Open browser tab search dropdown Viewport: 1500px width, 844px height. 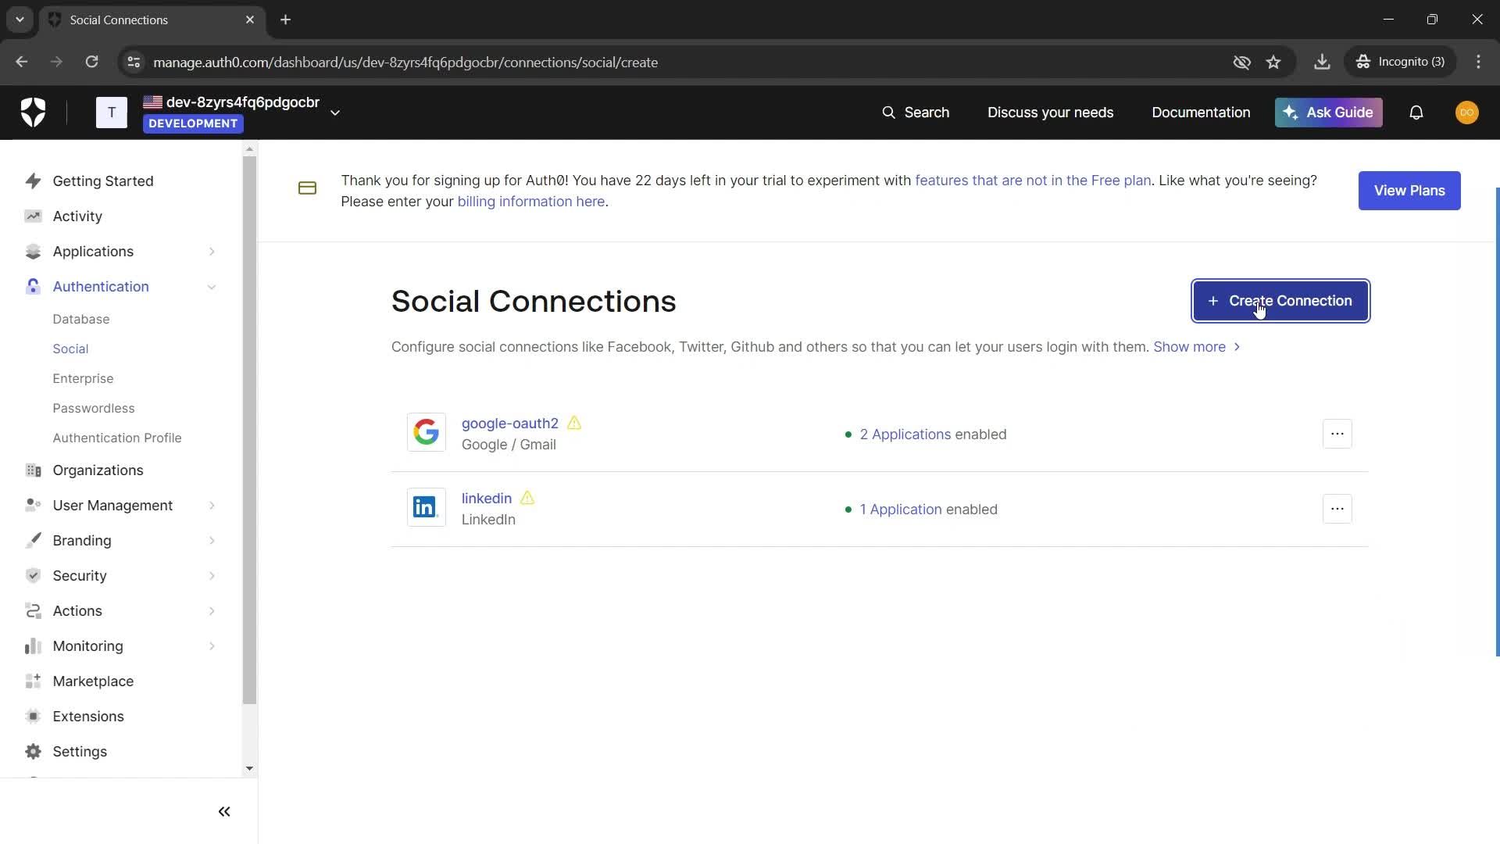point(20,20)
